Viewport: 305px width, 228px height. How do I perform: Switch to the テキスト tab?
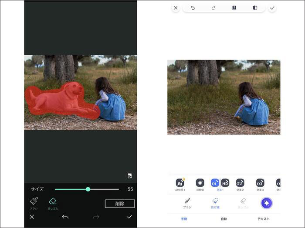click(x=264, y=219)
